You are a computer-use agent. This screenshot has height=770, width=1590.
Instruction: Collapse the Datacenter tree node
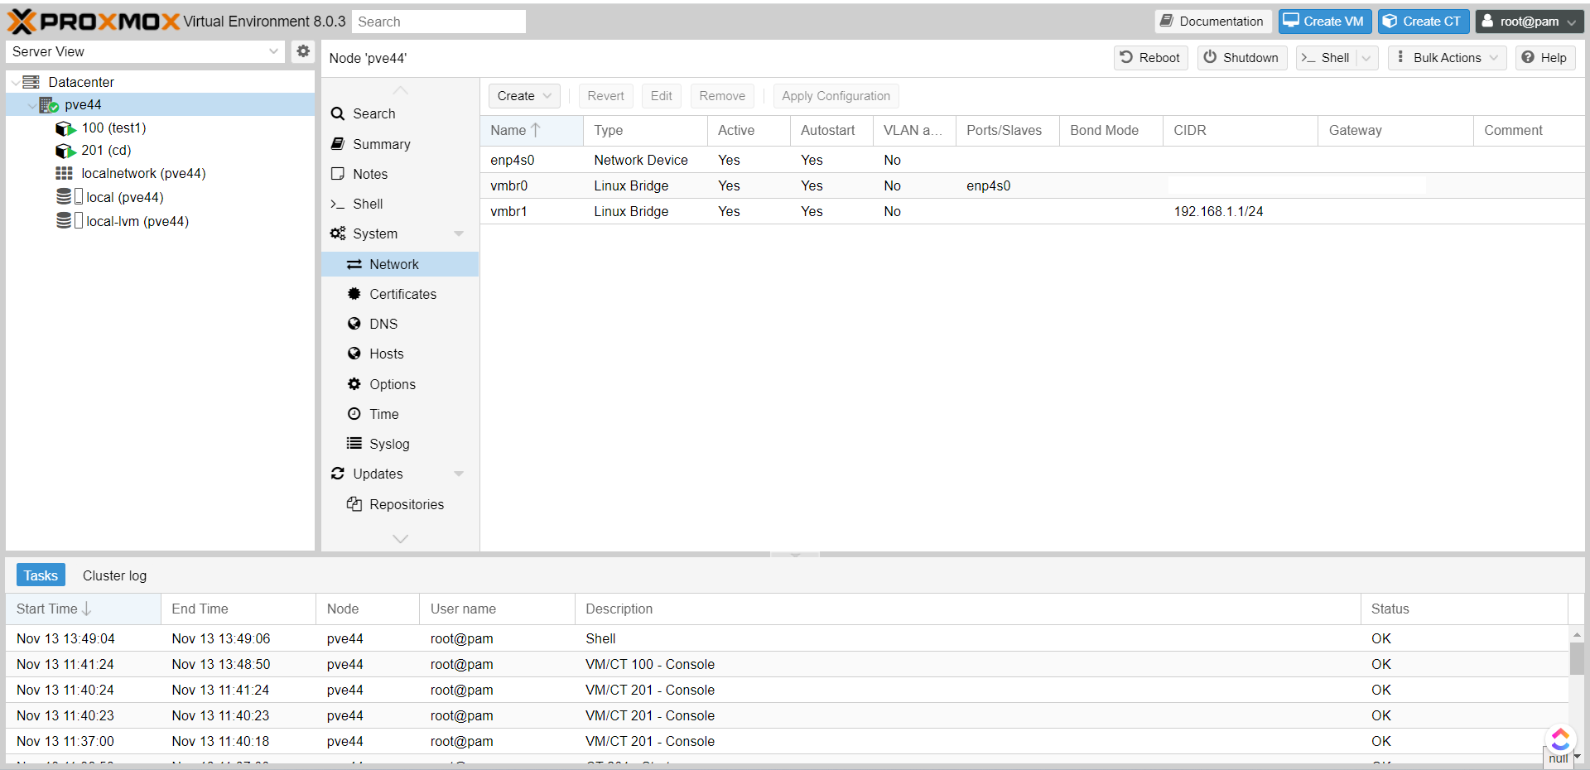click(15, 81)
